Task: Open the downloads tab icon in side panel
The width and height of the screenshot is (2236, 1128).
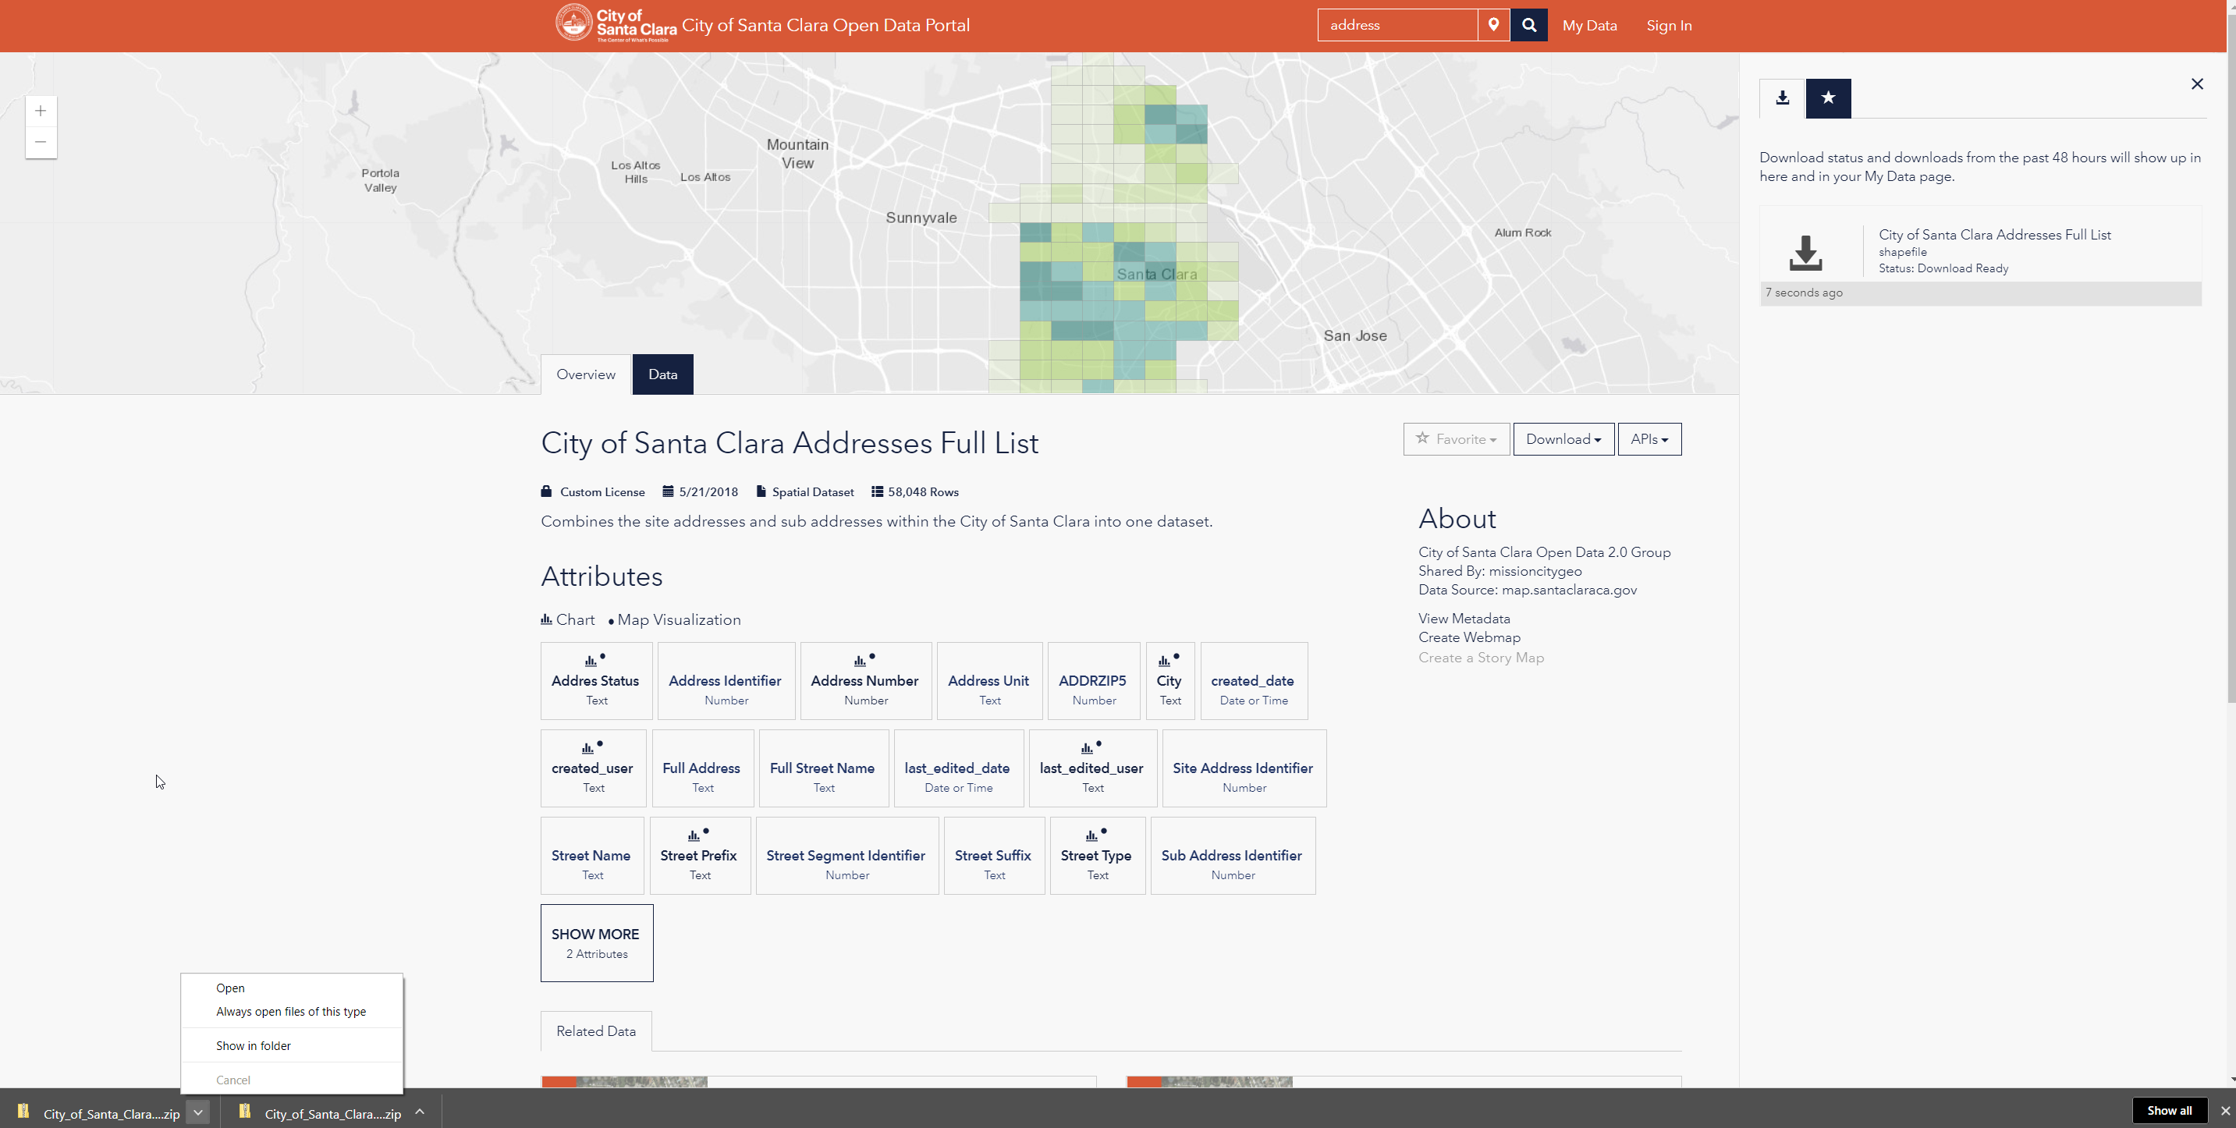Action: pyautogui.click(x=1782, y=98)
